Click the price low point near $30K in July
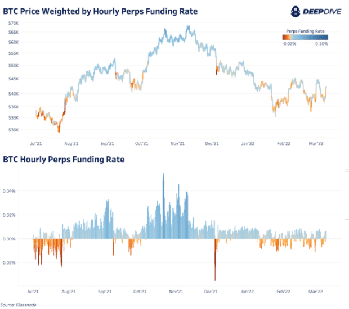349x309 pixels. point(59,131)
